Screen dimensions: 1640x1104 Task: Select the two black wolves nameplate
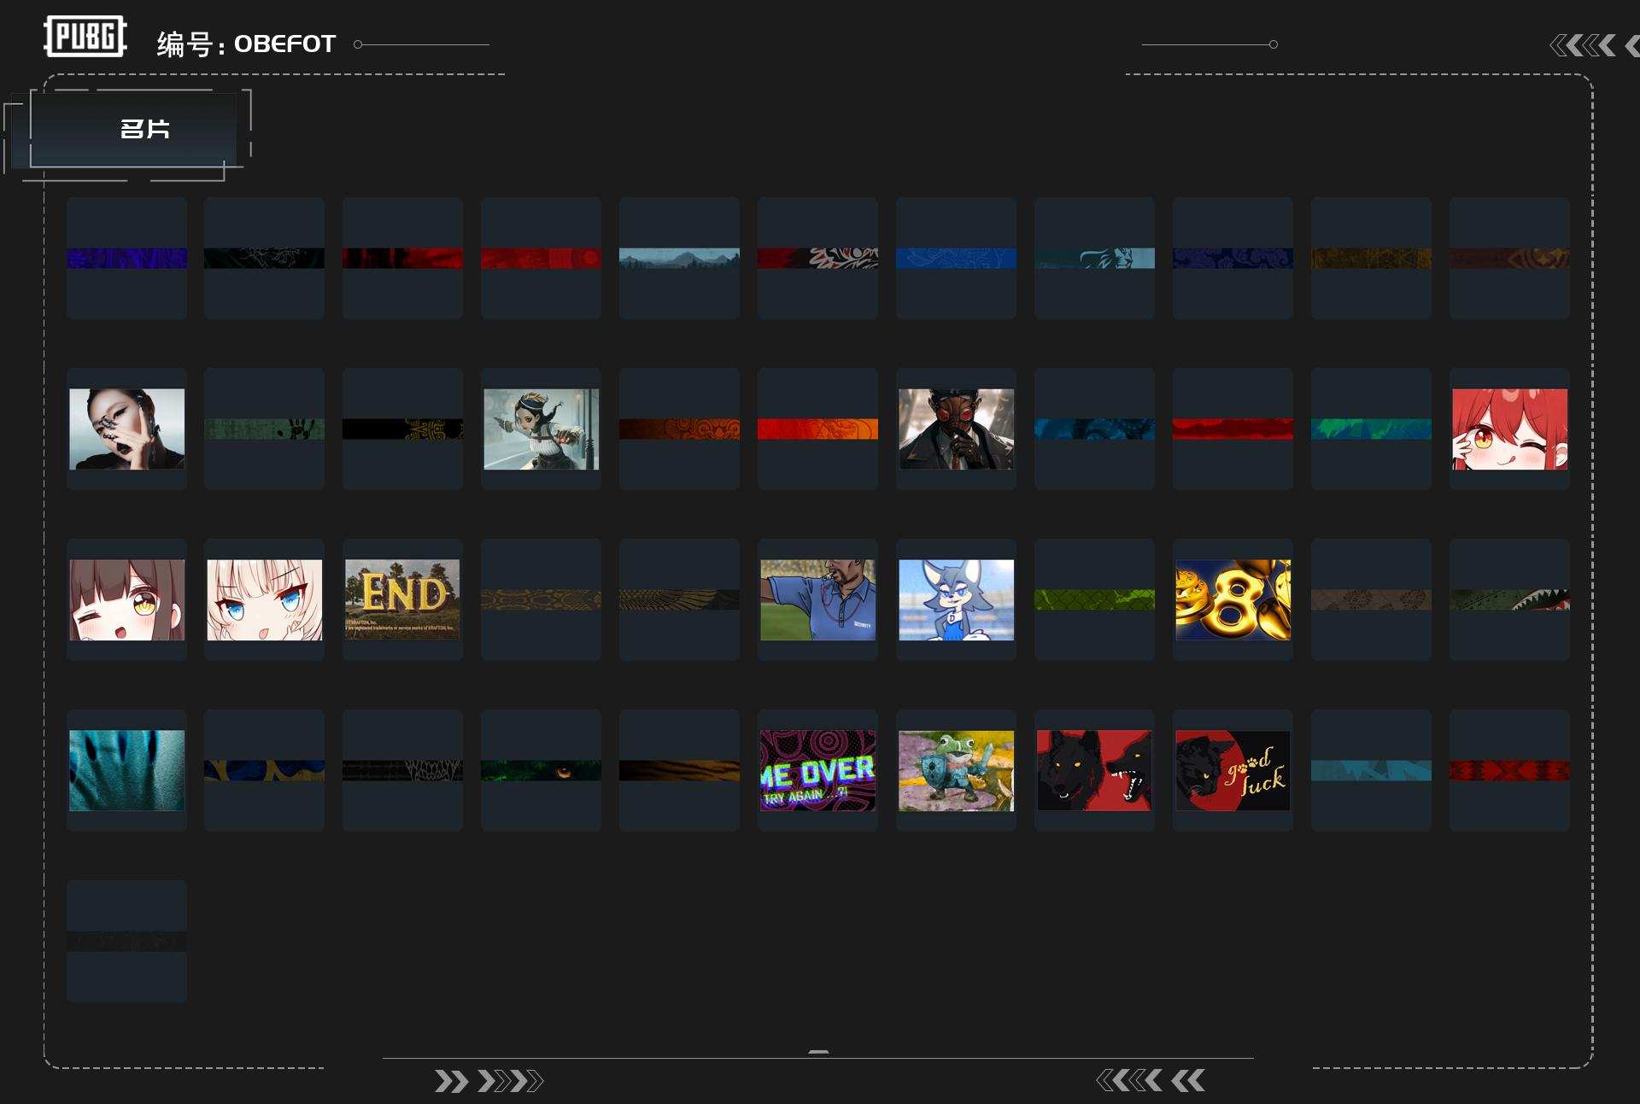pyautogui.click(x=1094, y=770)
